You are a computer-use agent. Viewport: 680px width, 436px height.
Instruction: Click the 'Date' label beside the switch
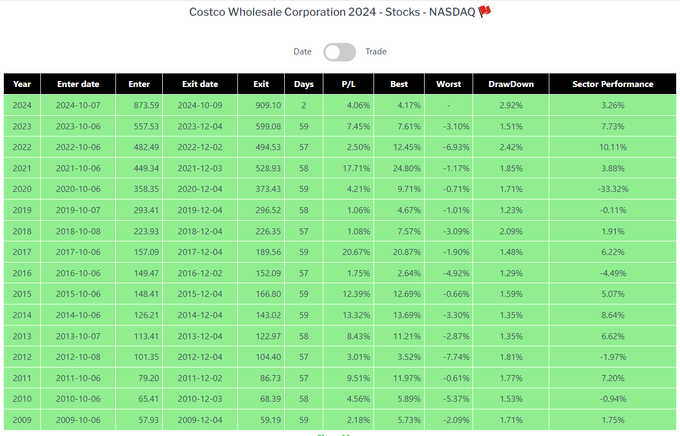(303, 52)
